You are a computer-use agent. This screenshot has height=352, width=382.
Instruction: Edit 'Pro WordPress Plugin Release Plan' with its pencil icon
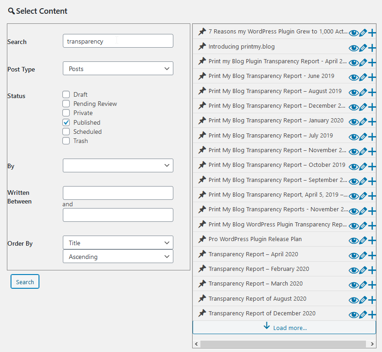(x=363, y=241)
